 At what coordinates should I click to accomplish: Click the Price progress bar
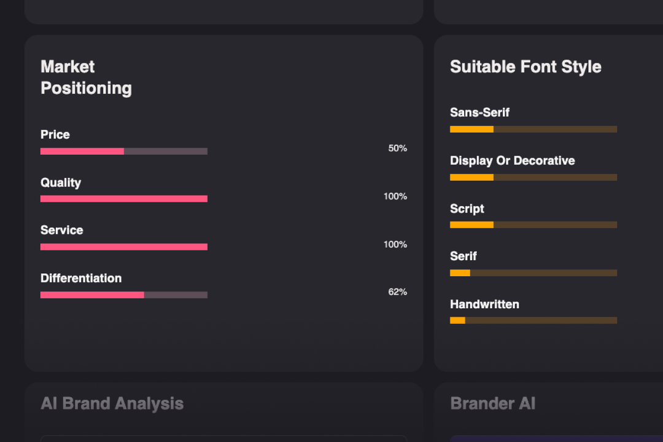pyautogui.click(x=124, y=152)
